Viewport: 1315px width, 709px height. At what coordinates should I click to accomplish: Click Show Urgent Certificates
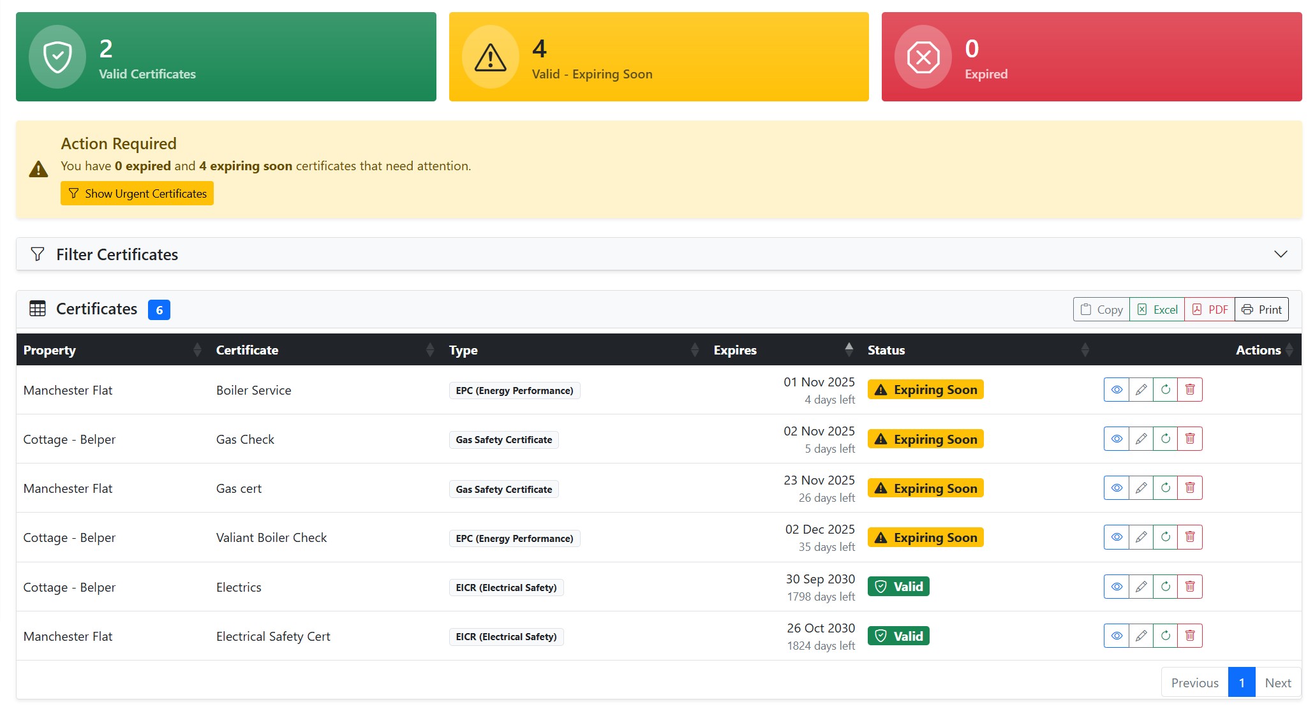[137, 193]
